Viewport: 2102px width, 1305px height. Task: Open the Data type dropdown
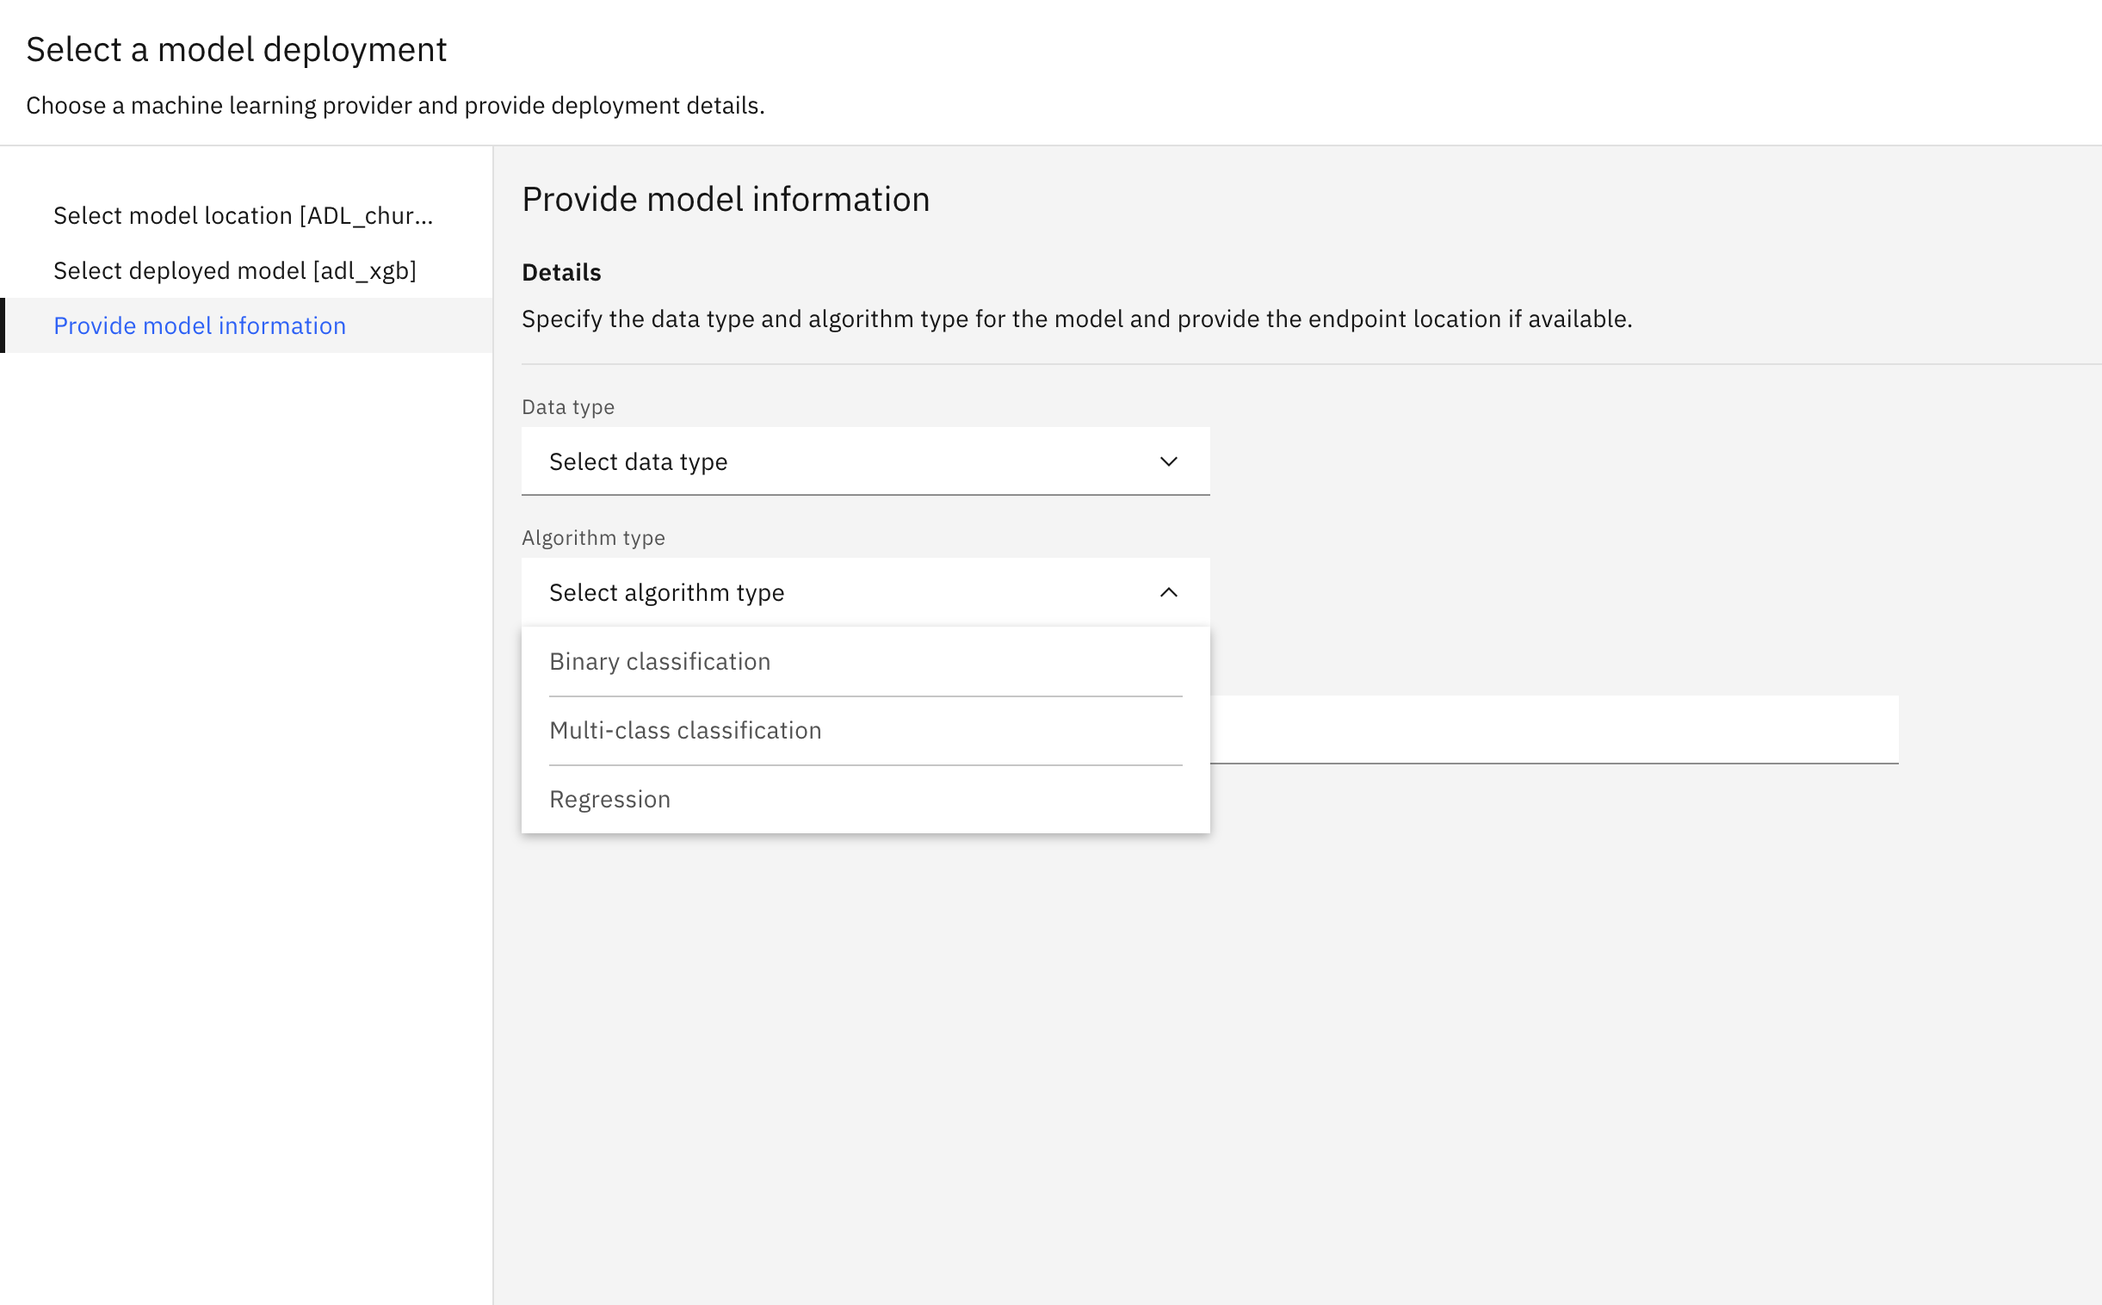(x=864, y=461)
